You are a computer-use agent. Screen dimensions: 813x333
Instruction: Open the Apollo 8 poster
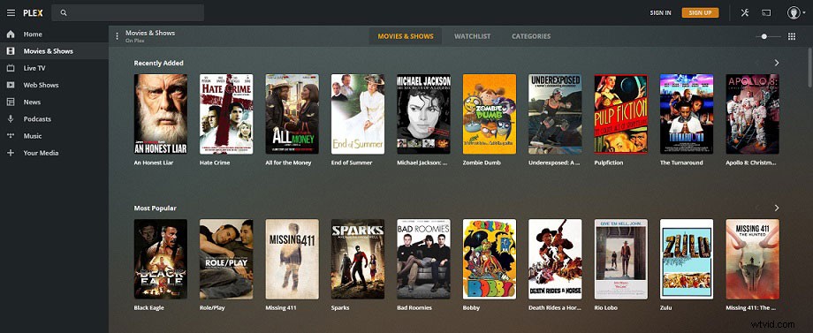coord(752,114)
